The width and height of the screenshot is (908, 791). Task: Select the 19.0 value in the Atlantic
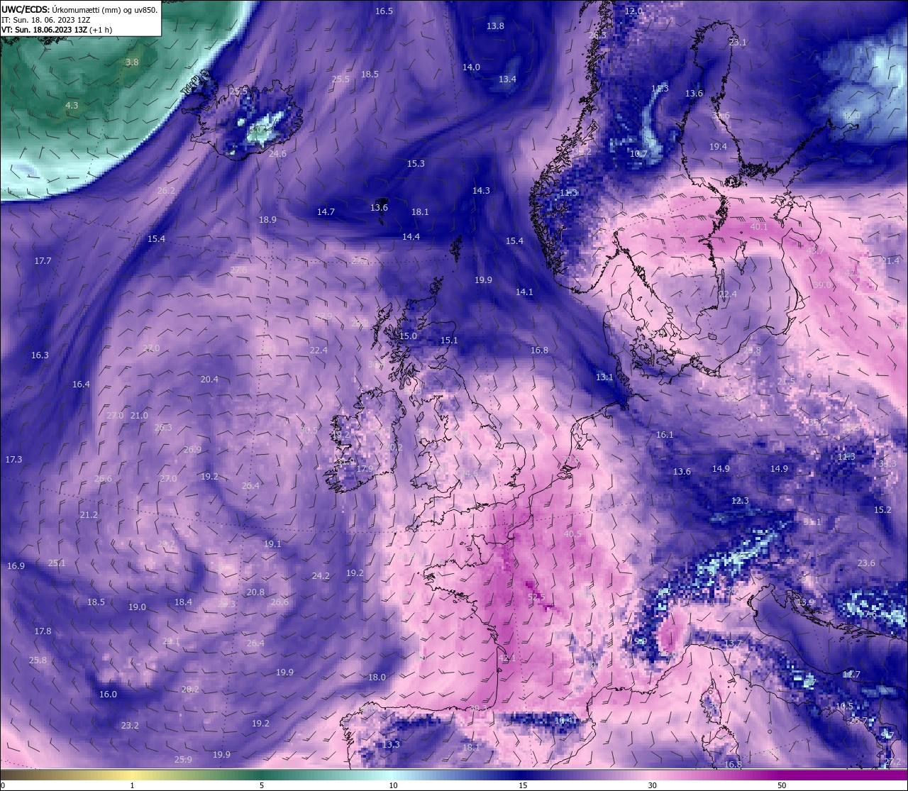tap(137, 607)
